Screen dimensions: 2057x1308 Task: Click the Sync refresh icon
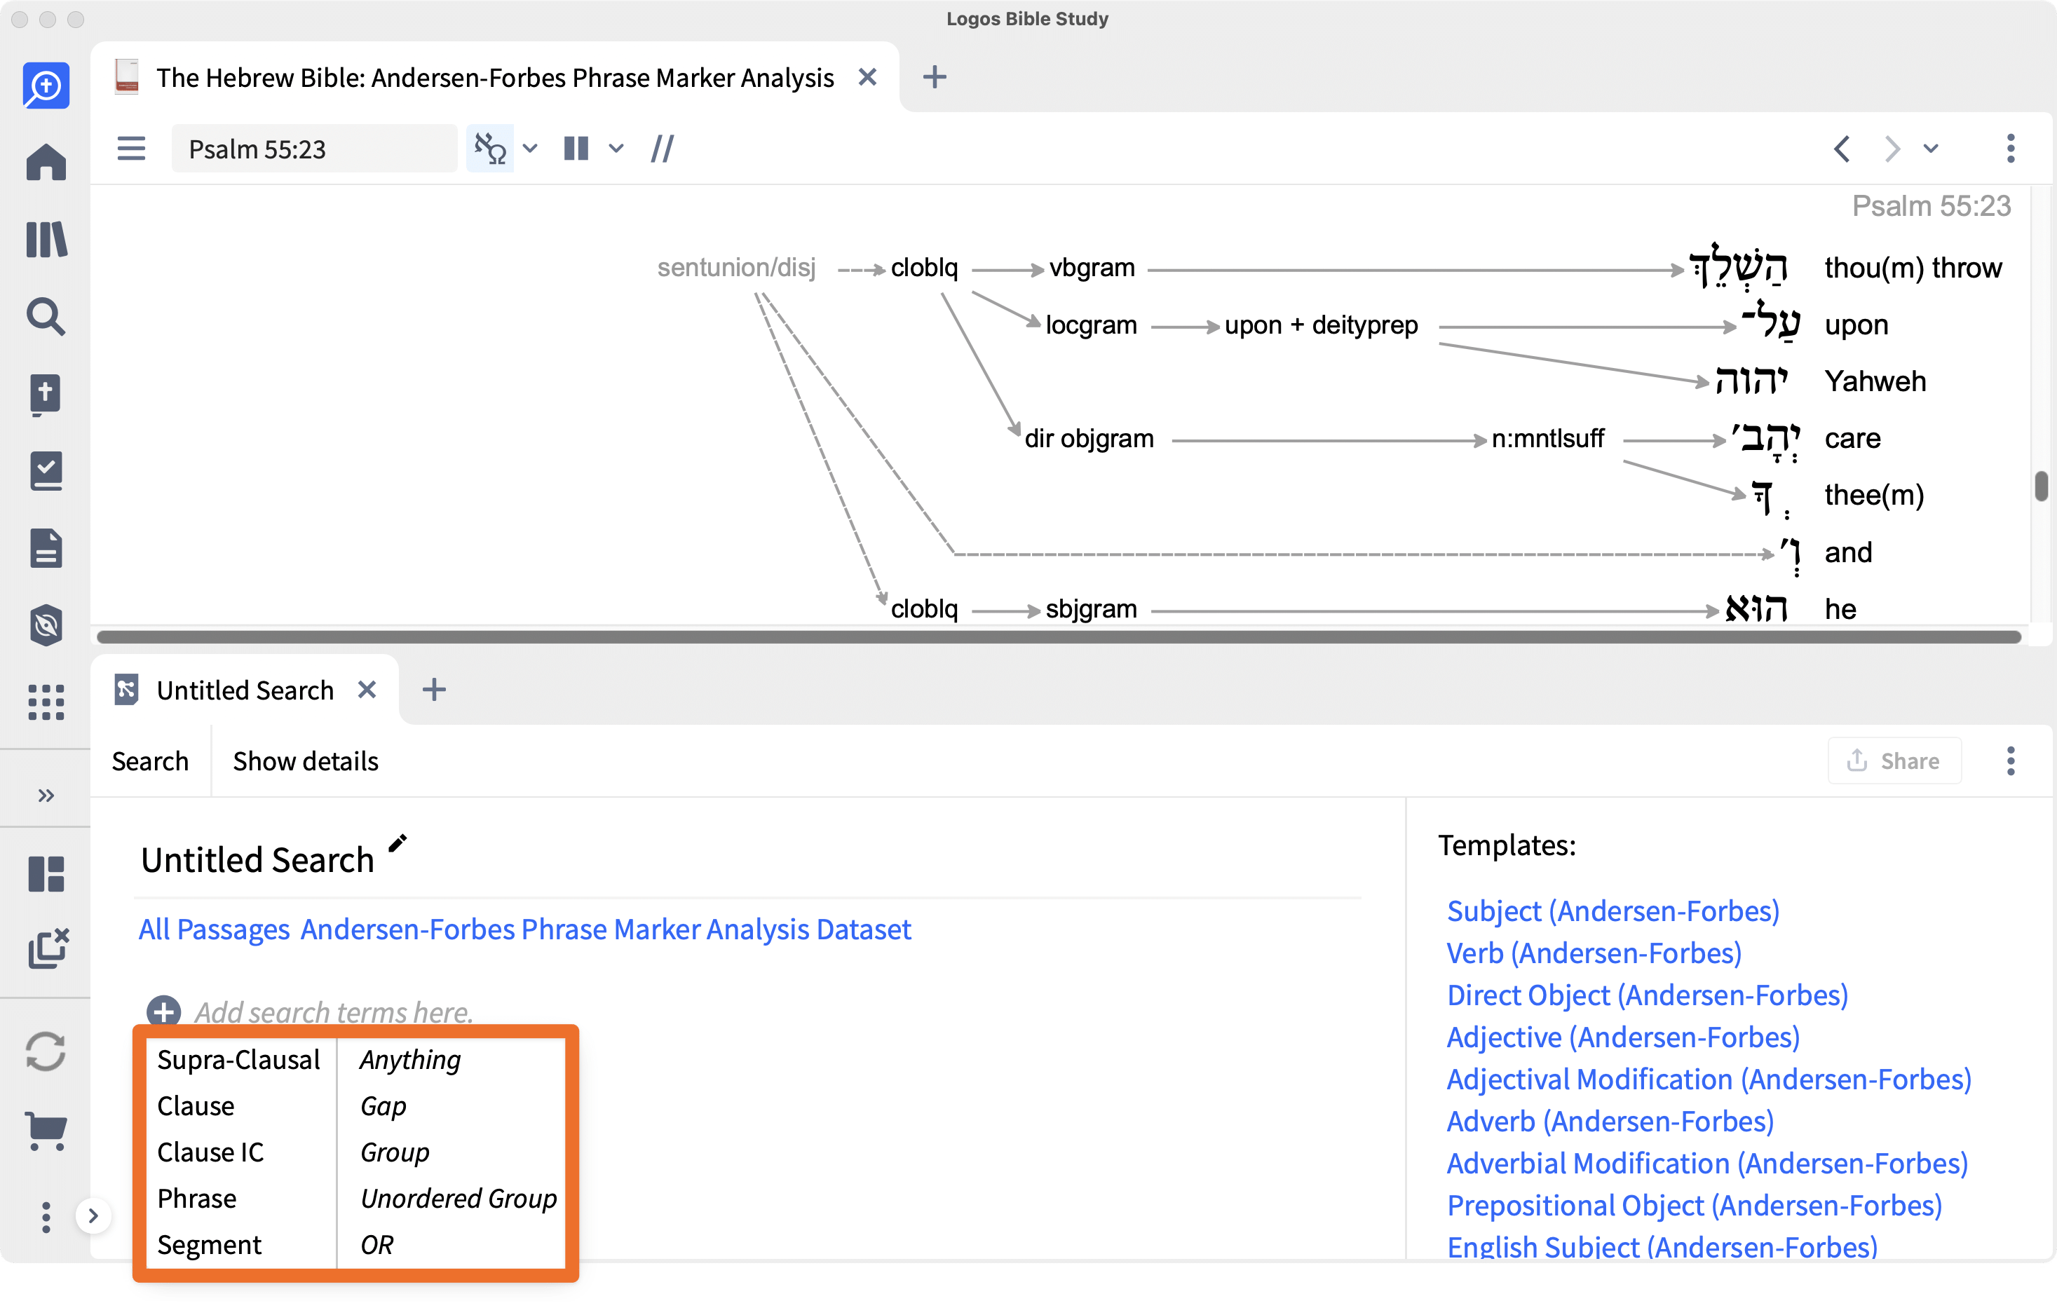[46, 1051]
